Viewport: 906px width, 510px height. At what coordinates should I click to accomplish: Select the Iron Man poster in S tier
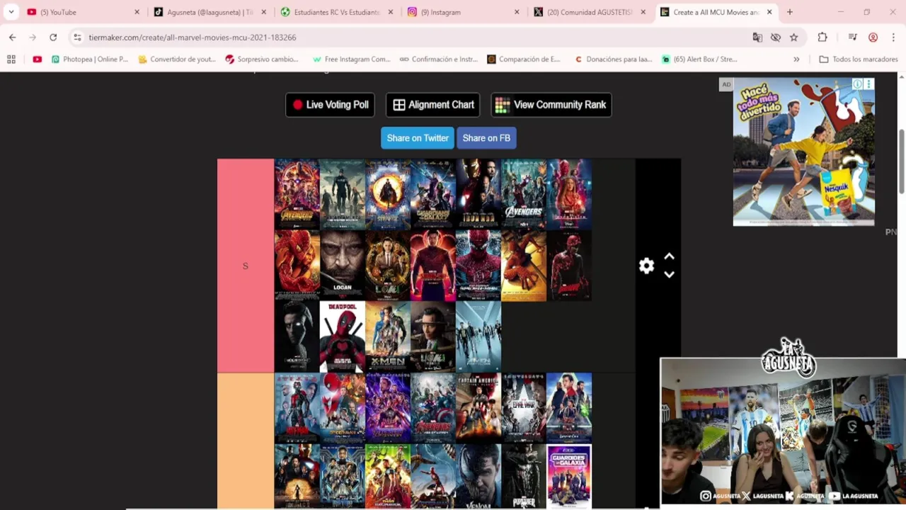[478, 194]
